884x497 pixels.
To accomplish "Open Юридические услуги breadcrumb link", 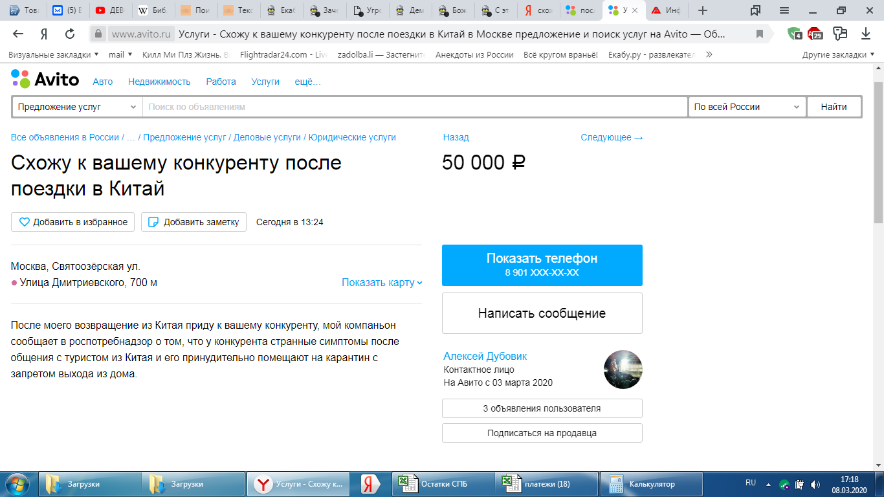I will (352, 137).
